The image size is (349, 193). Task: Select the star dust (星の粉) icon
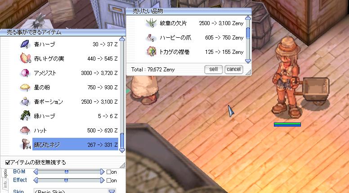click(x=25, y=87)
